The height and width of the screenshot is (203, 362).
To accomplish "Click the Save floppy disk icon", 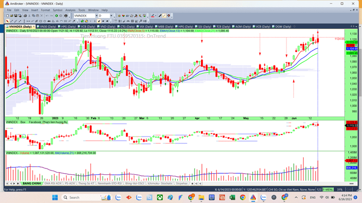I will point(16,16).
